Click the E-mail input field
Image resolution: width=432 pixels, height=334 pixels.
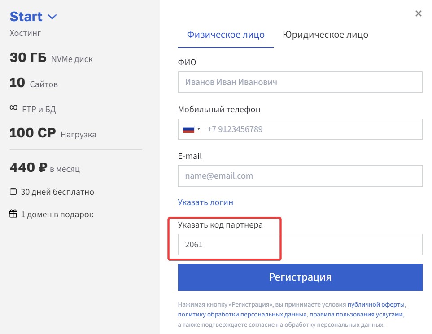coord(300,176)
